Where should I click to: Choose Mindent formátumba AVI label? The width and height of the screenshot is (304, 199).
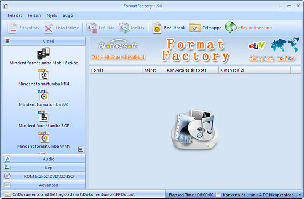44,105
